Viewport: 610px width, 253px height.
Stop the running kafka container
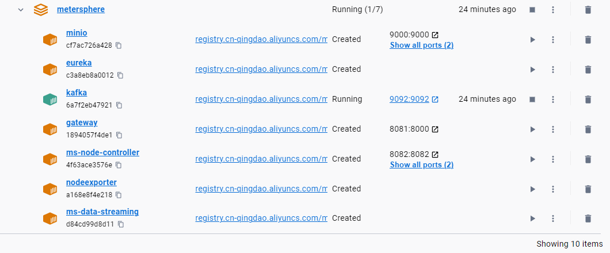pos(532,99)
